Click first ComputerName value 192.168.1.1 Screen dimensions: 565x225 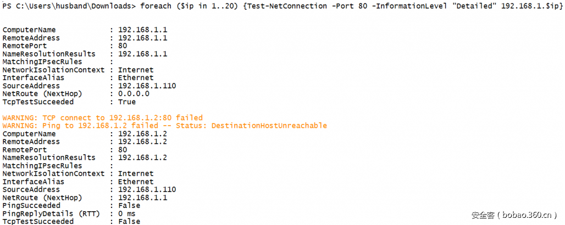143,30
